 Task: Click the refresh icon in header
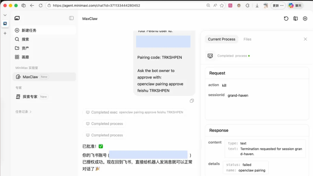click(286, 19)
